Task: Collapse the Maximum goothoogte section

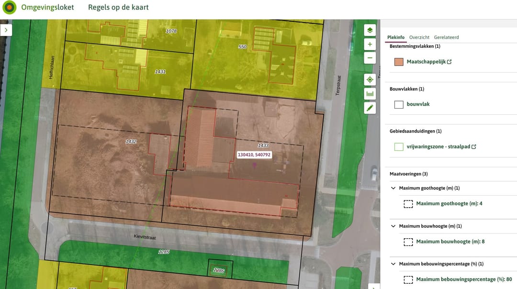Action: (393, 188)
